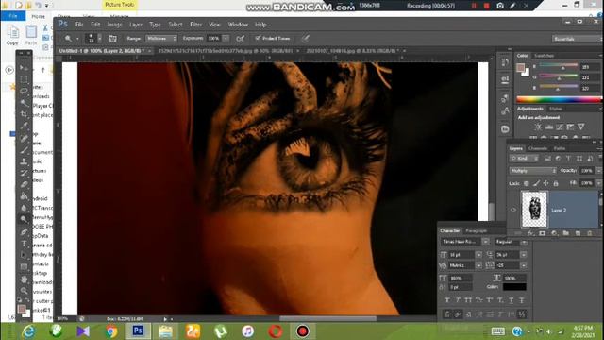Image resolution: width=604 pixels, height=340 pixels.
Task: Select the Clone Stamp tool
Action: tap(24, 161)
